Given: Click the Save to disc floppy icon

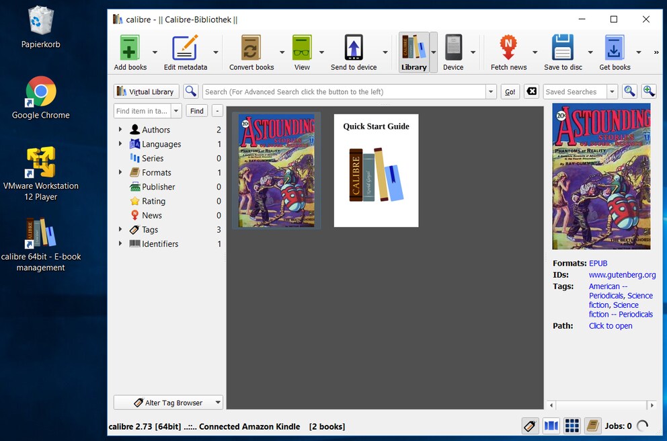Looking at the screenshot, I should tap(563, 48).
